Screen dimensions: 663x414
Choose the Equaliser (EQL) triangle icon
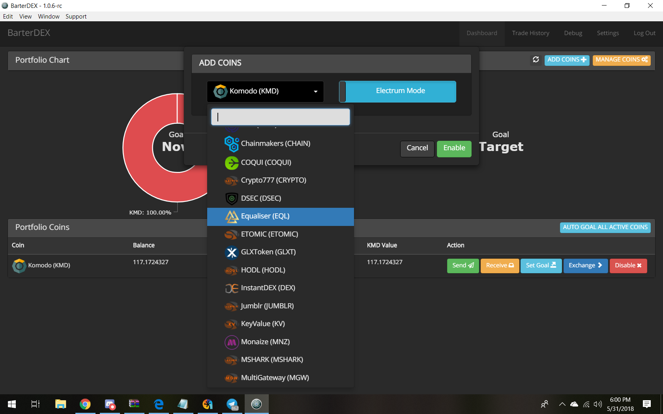232,216
